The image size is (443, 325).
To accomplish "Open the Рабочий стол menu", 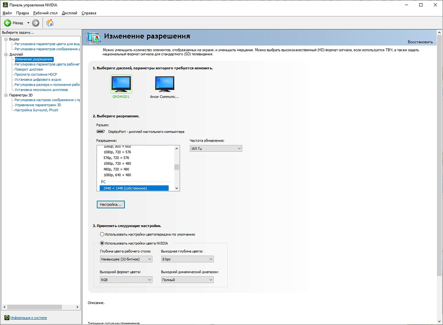I will pyautogui.click(x=45, y=13).
